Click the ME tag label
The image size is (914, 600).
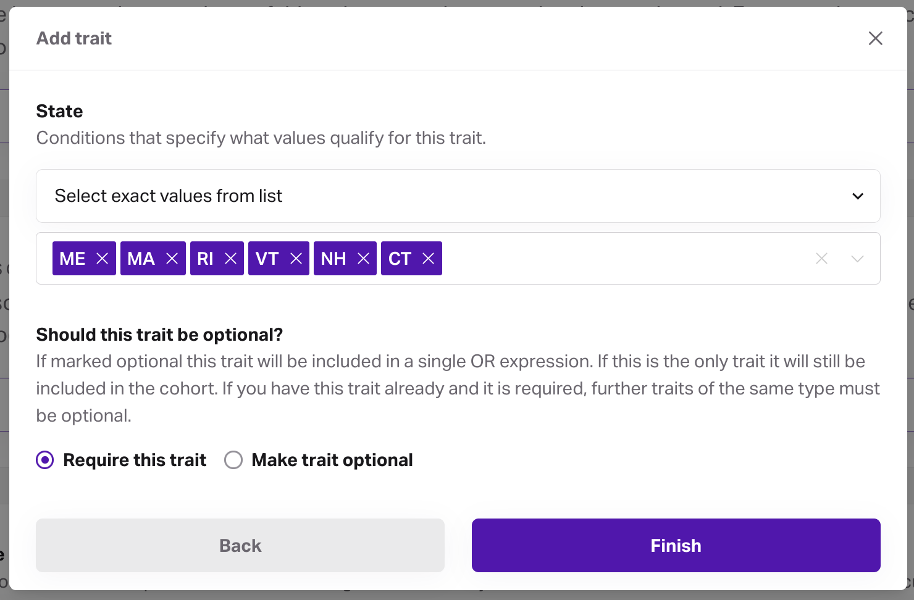pos(72,259)
